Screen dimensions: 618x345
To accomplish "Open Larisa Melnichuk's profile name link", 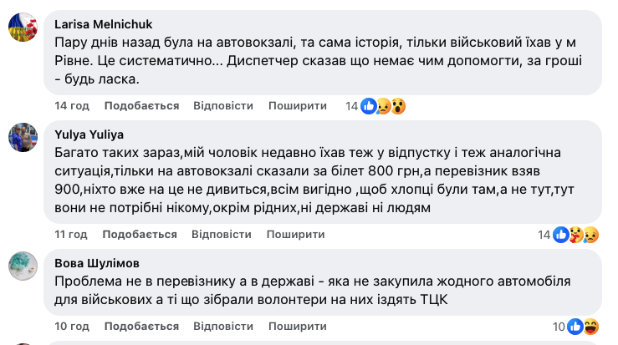I will [103, 24].
